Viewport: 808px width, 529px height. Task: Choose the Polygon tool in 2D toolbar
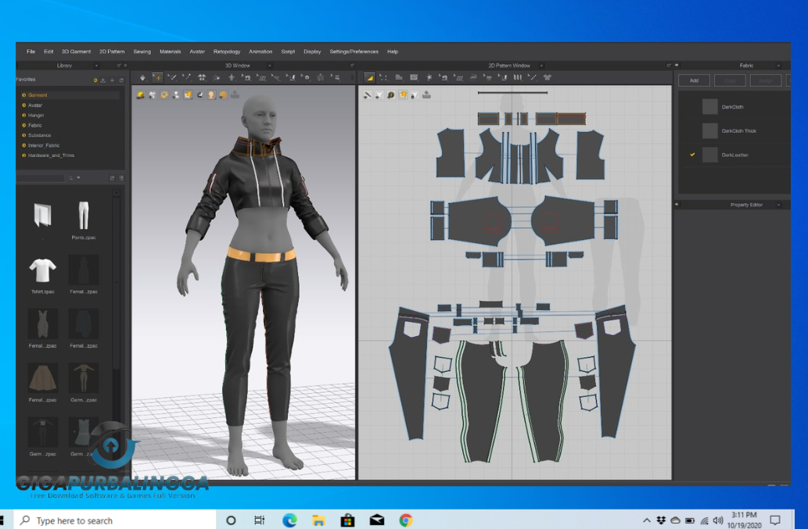tap(399, 77)
